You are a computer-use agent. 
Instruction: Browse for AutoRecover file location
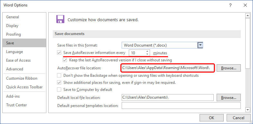tap(229, 68)
